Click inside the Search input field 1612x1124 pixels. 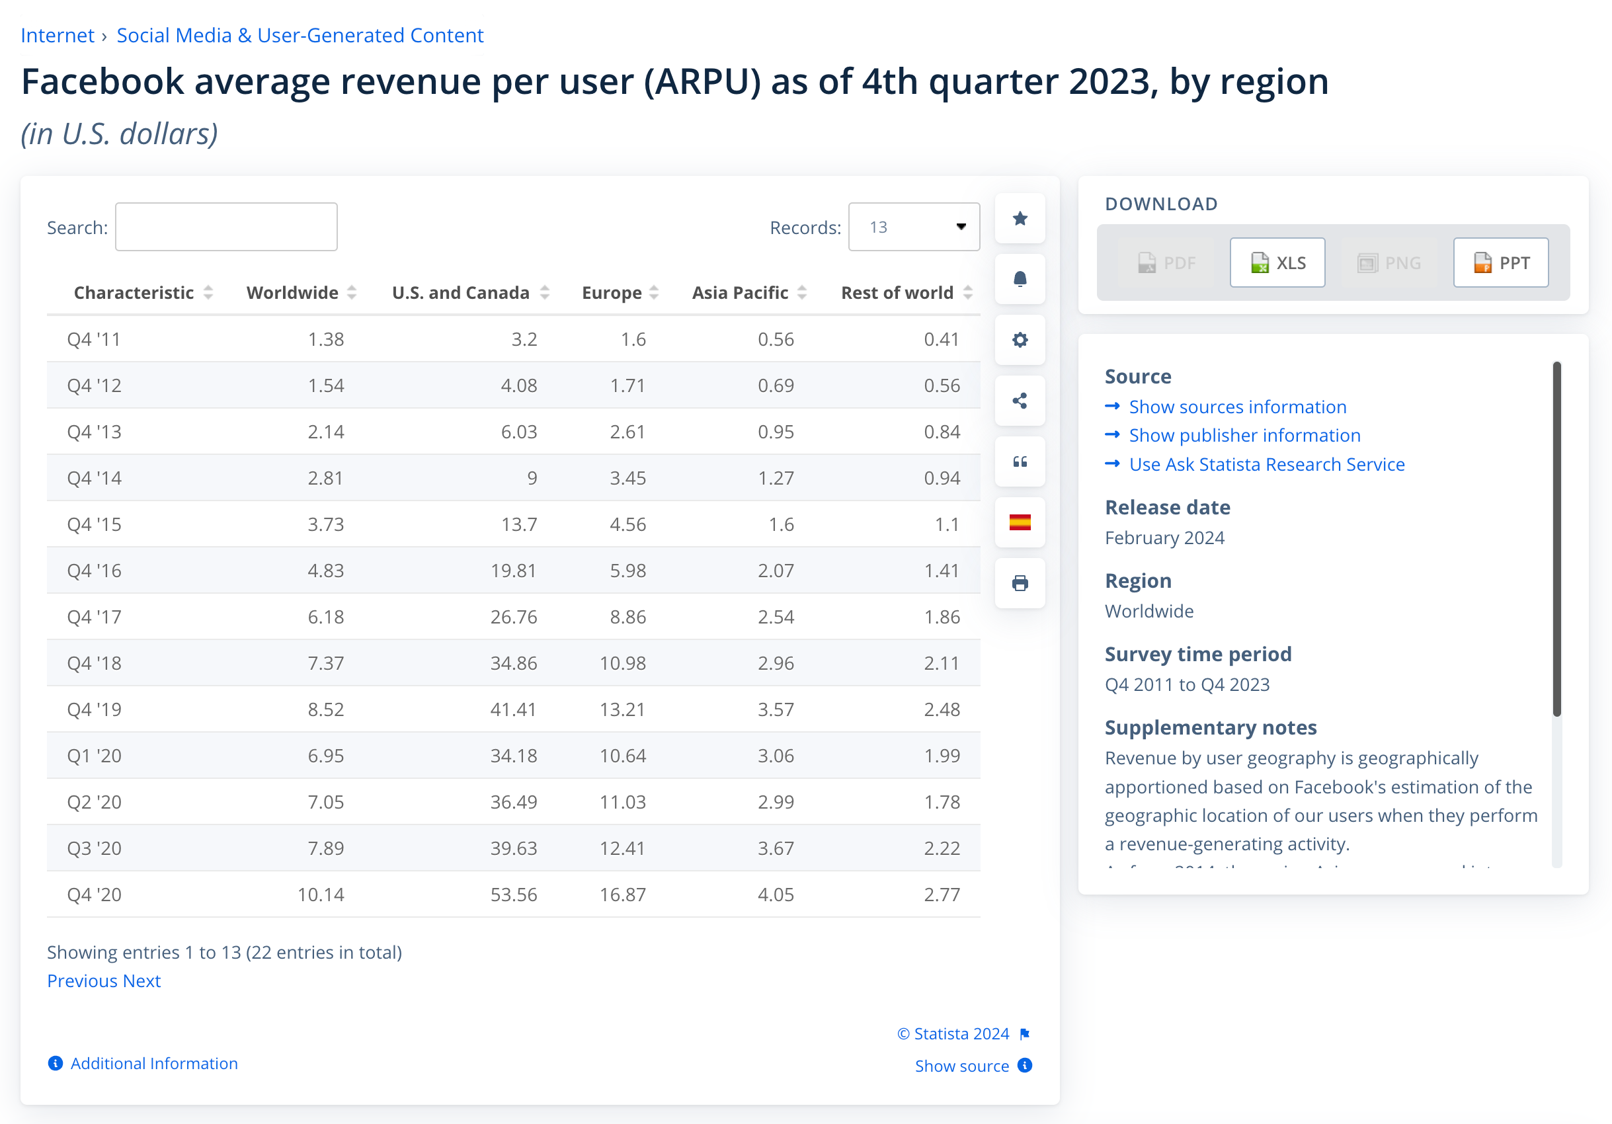coord(226,227)
